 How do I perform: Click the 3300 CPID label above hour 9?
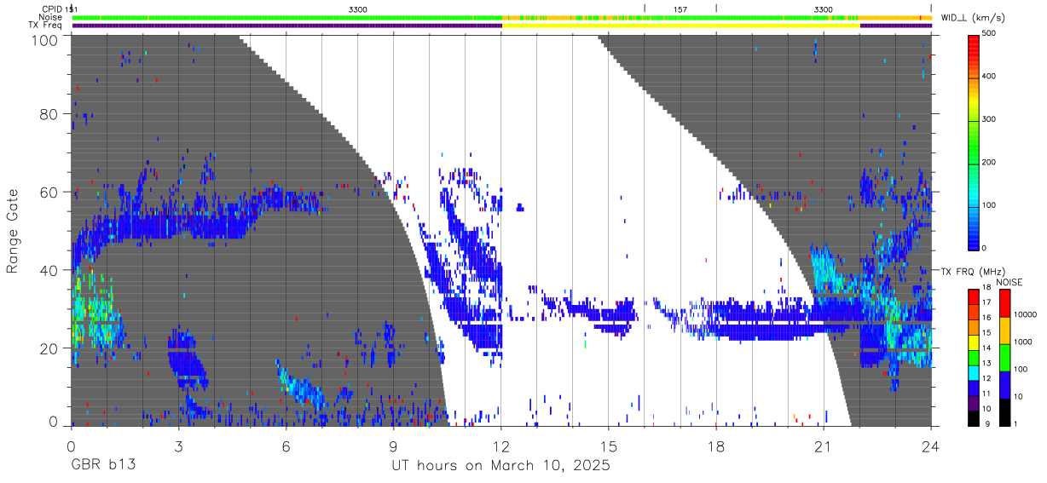(x=358, y=9)
